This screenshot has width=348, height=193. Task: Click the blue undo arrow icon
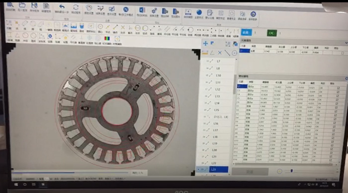(x=62, y=7)
